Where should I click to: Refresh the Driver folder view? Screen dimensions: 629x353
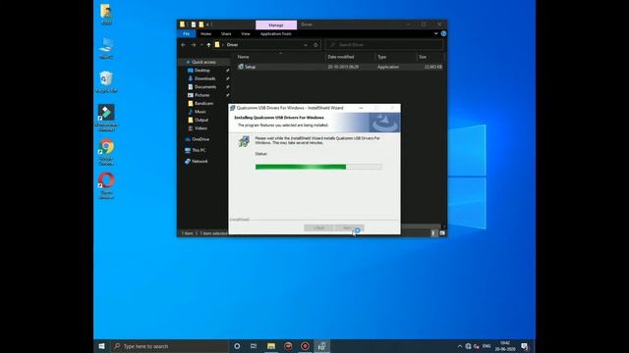point(315,45)
